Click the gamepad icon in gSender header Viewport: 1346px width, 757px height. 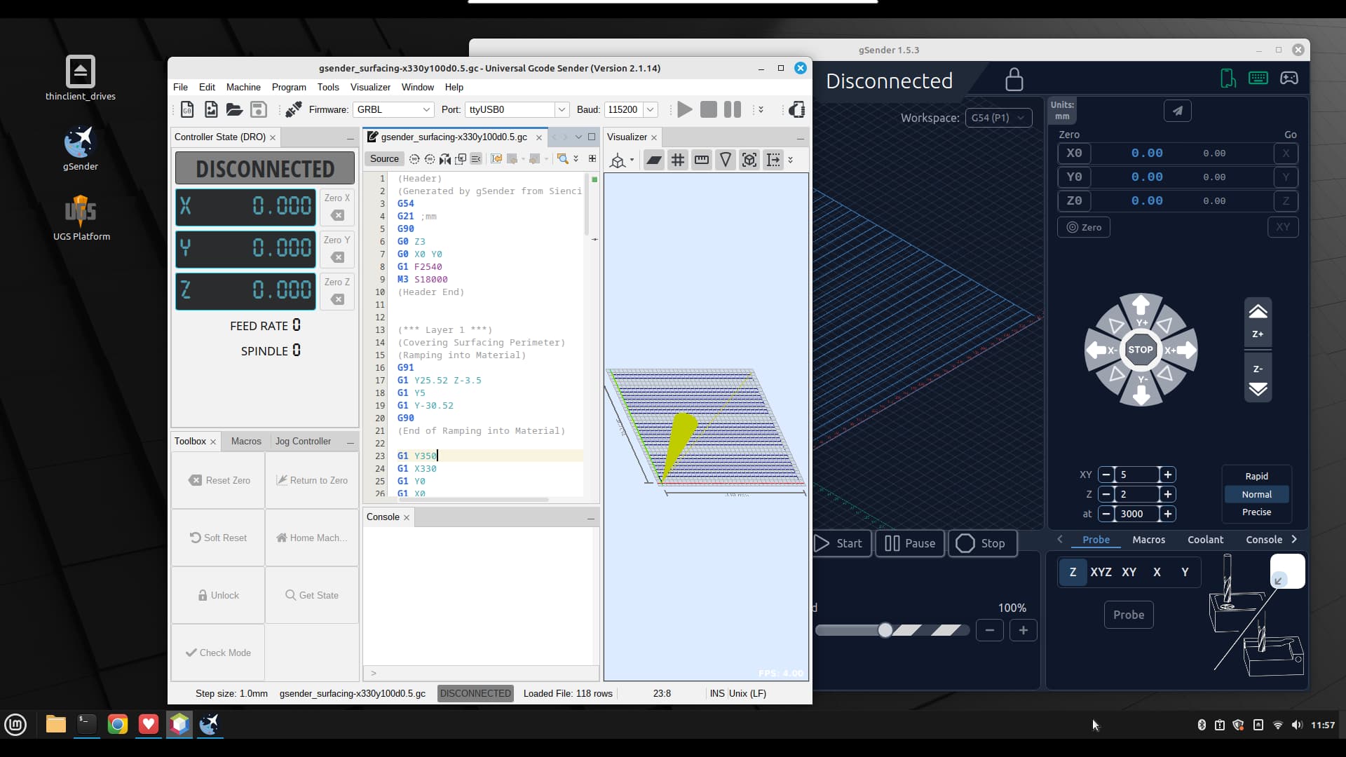click(1289, 79)
